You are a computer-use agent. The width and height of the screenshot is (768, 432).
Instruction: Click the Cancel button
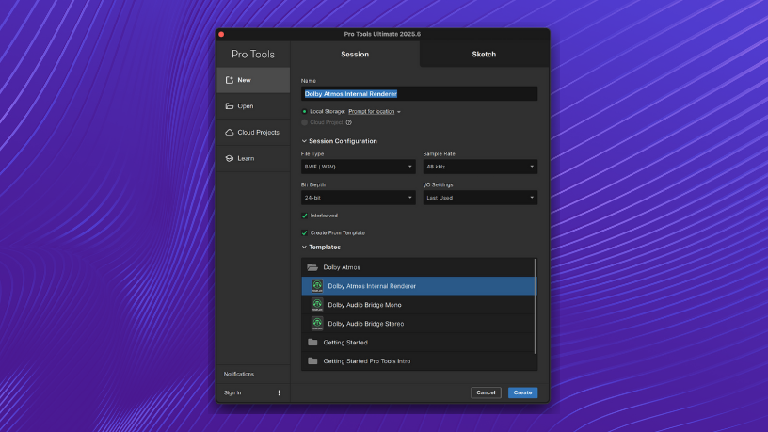coord(486,392)
